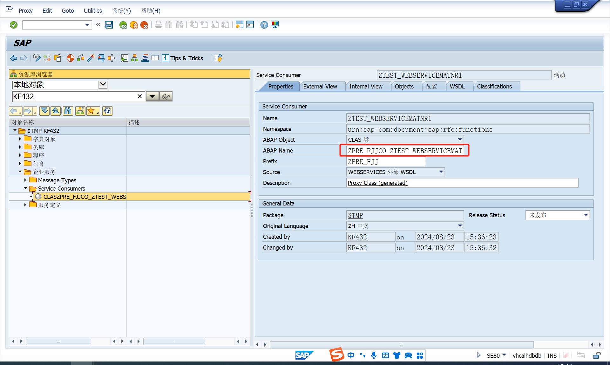Viewport: 610px width, 365px height.
Task: Click the Display glasses icon beside the KF432 field
Action: (x=166, y=96)
